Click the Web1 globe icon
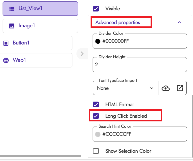This screenshot has width=193, height=161. click(6, 60)
